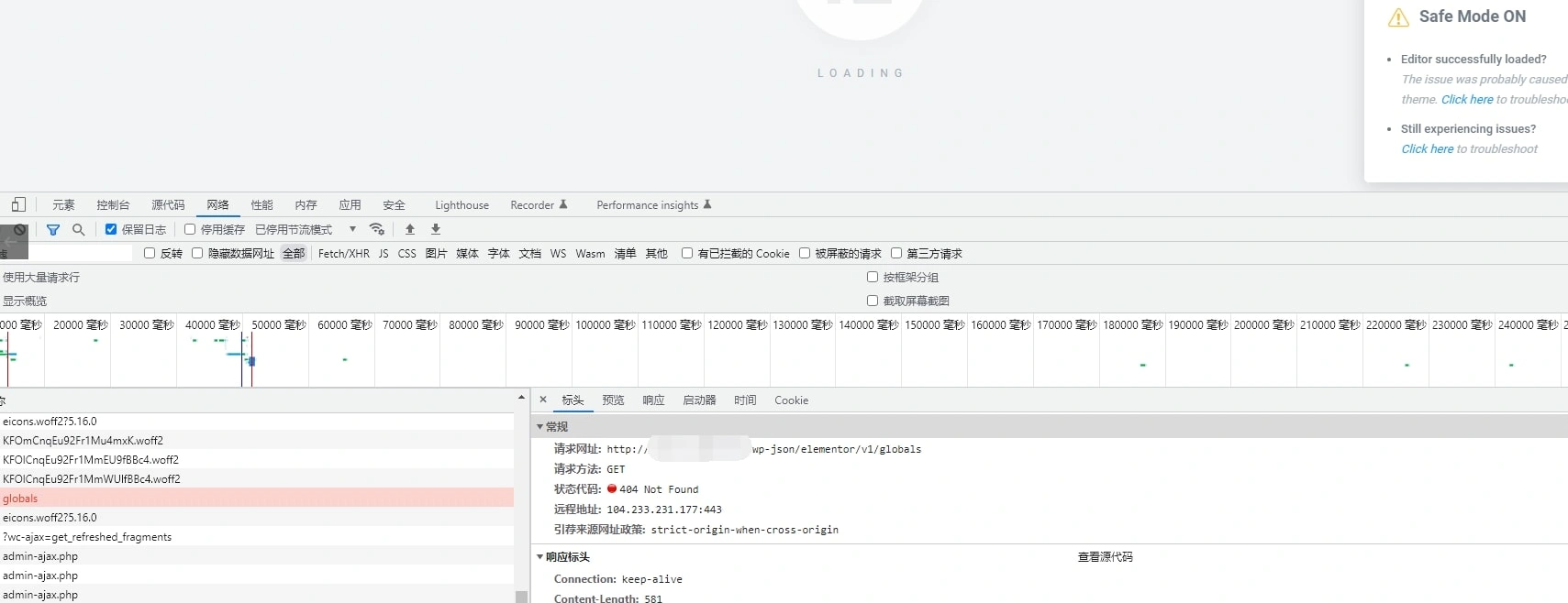1568x603 pixels.
Task: Toggle the device toolbar icon
Action: click(x=18, y=205)
